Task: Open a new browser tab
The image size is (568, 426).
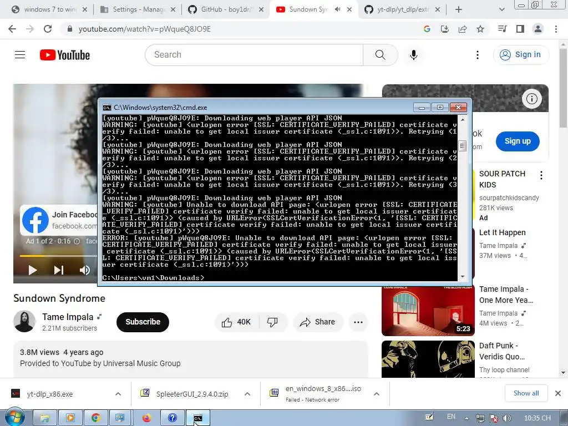Action: pos(459,9)
